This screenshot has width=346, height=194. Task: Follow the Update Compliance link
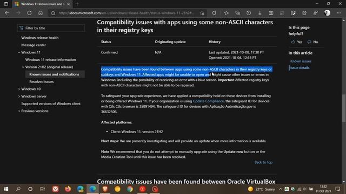(x=208, y=101)
